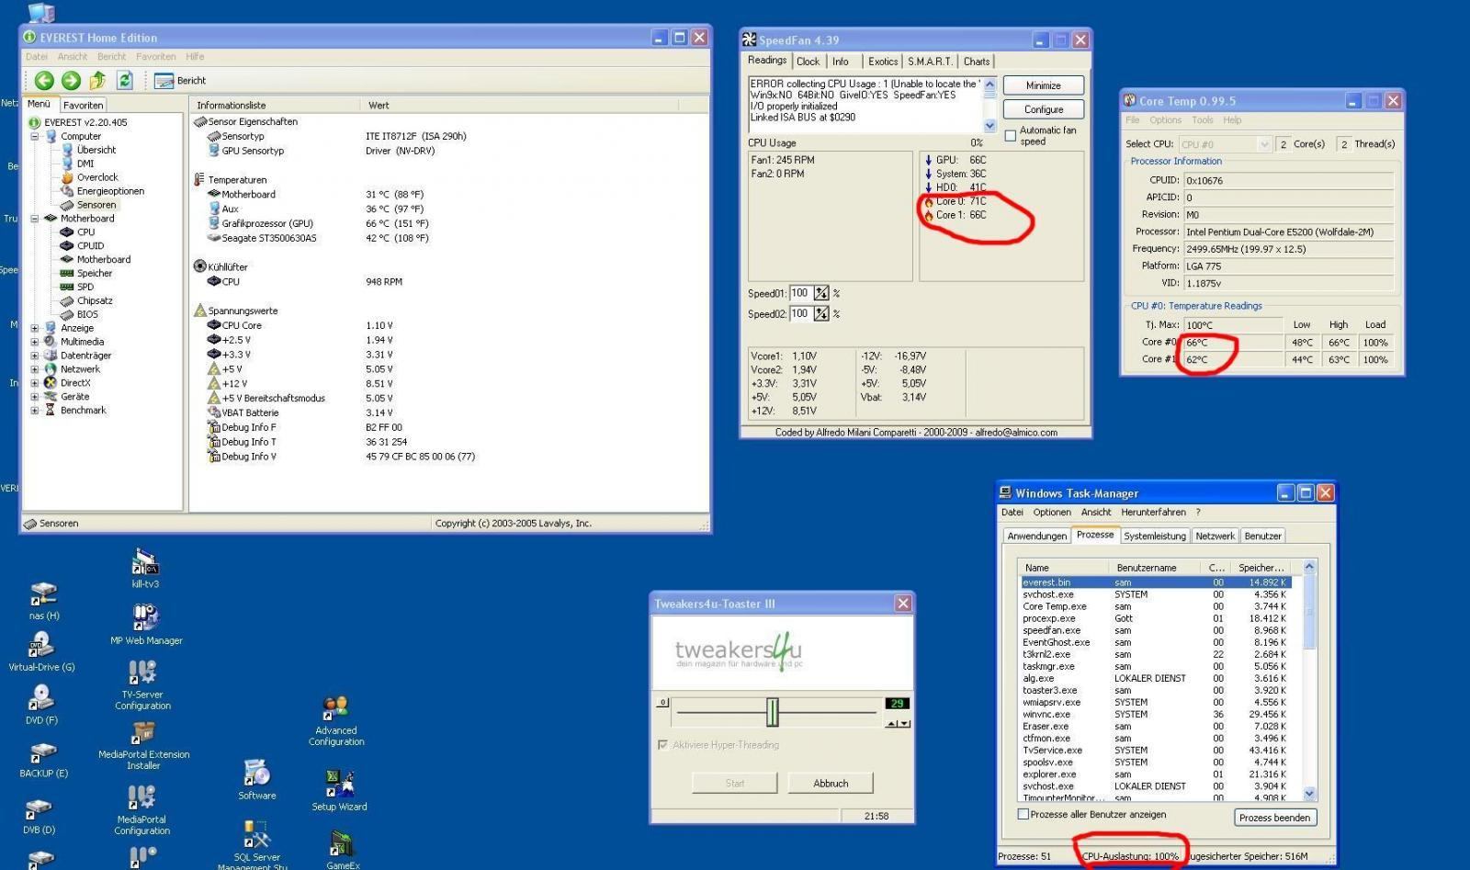Click the Speed01 value field in SpeedFan
Viewport: 1470px width, 870px height.
(x=800, y=293)
